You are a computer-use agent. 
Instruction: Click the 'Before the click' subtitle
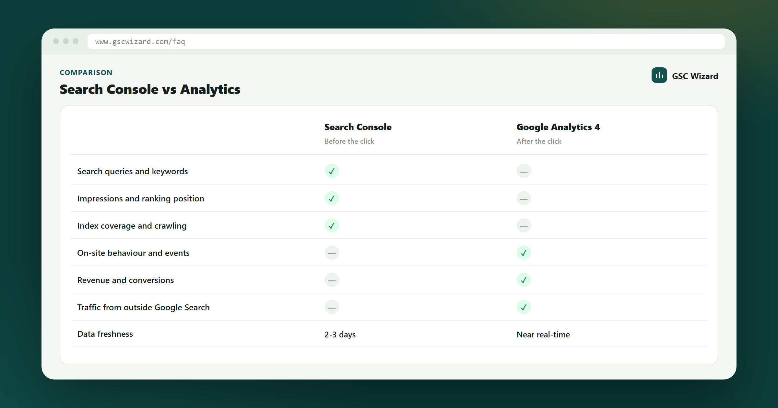click(x=349, y=141)
